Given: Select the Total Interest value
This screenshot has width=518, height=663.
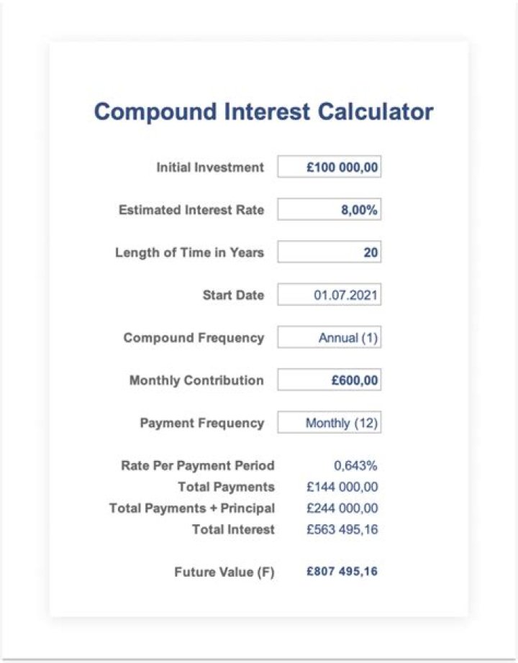Looking at the screenshot, I should pyautogui.click(x=342, y=530).
